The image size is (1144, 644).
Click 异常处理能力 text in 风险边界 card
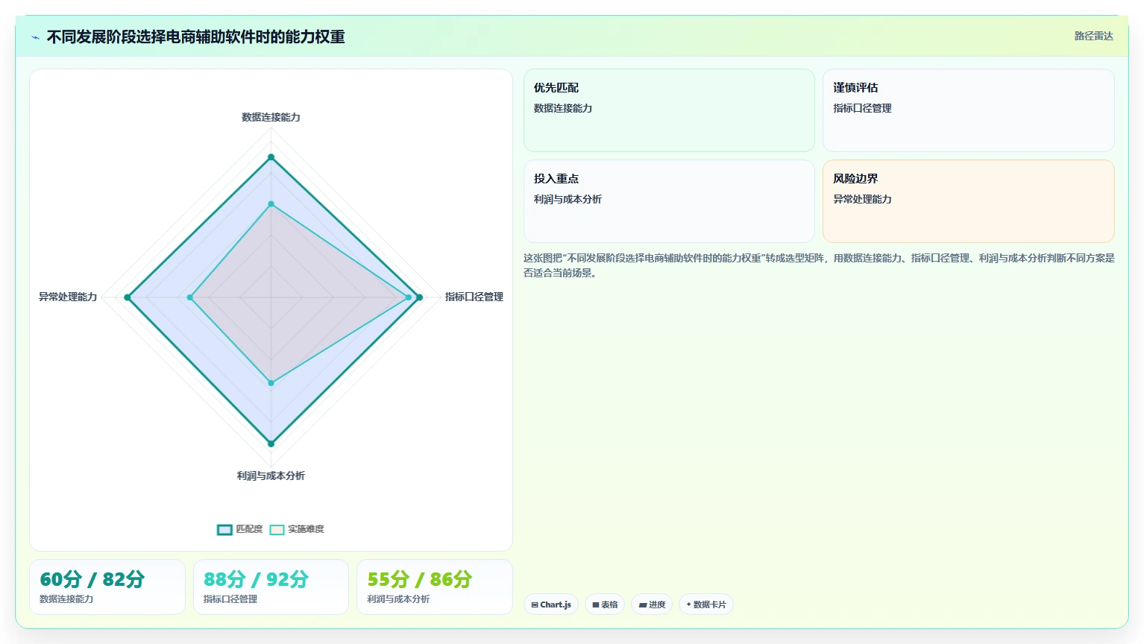click(x=862, y=199)
